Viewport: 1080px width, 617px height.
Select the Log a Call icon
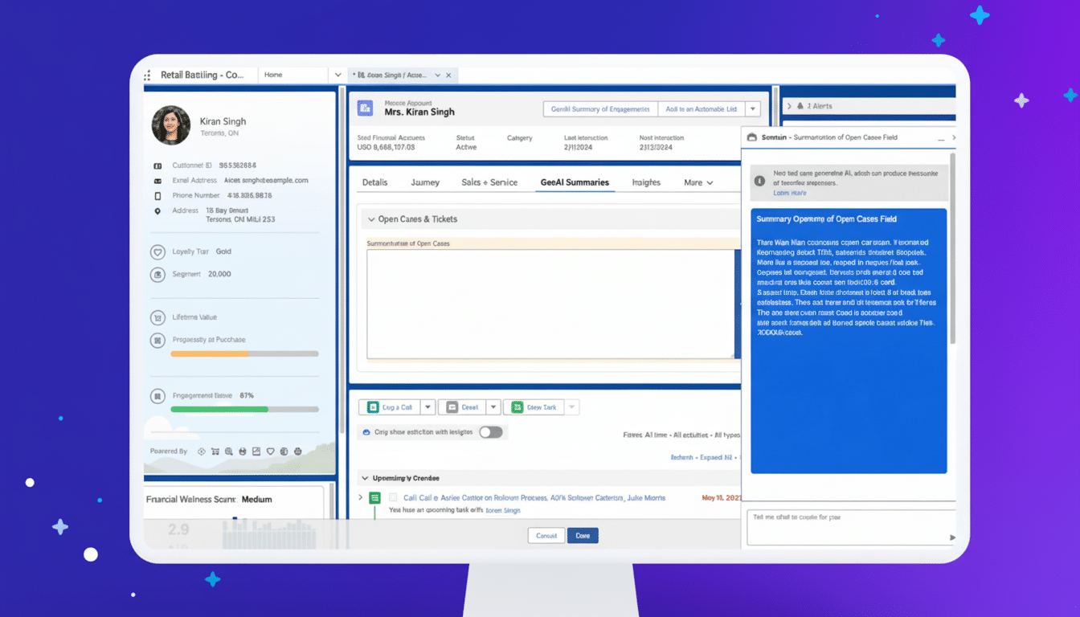pyautogui.click(x=373, y=407)
